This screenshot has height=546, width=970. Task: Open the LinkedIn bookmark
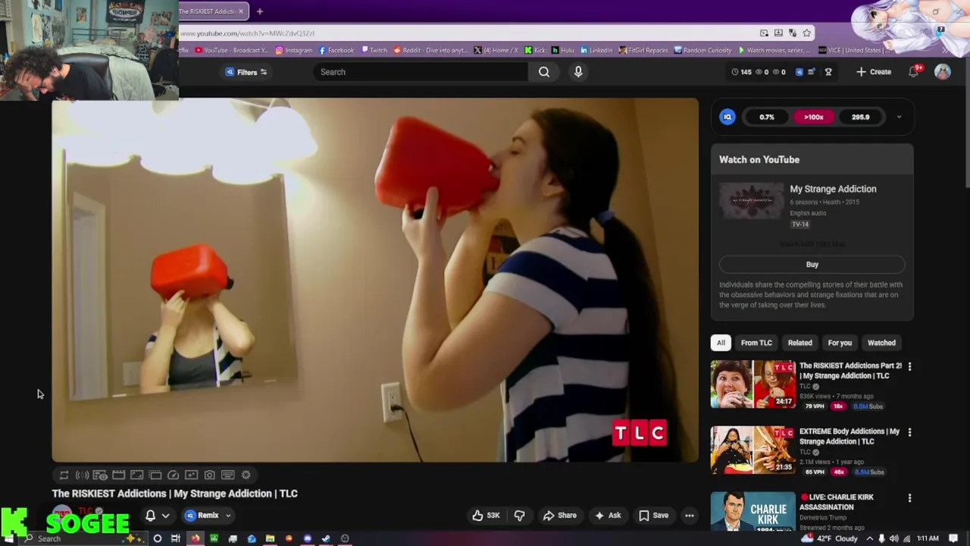pyautogui.click(x=596, y=50)
